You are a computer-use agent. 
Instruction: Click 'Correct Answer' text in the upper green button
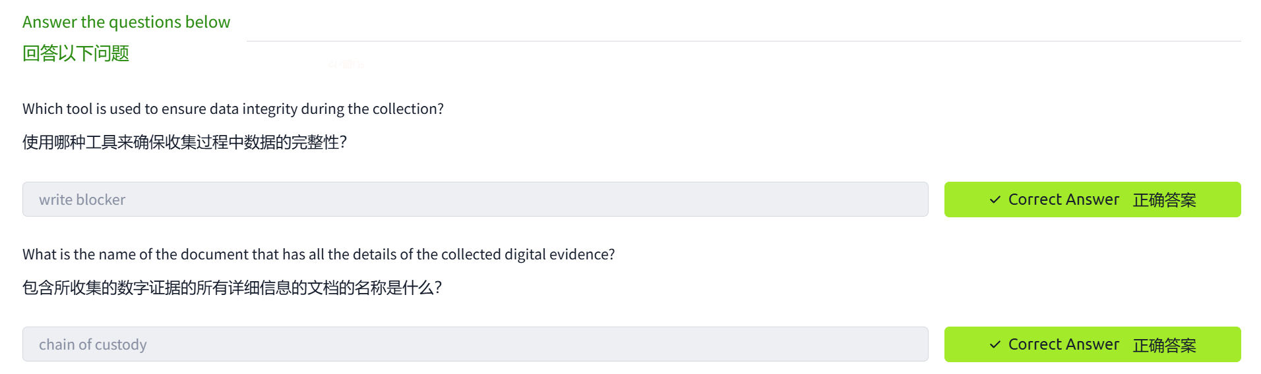1063,200
